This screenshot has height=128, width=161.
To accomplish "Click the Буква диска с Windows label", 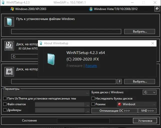I will pyautogui.click(x=107, y=92).
